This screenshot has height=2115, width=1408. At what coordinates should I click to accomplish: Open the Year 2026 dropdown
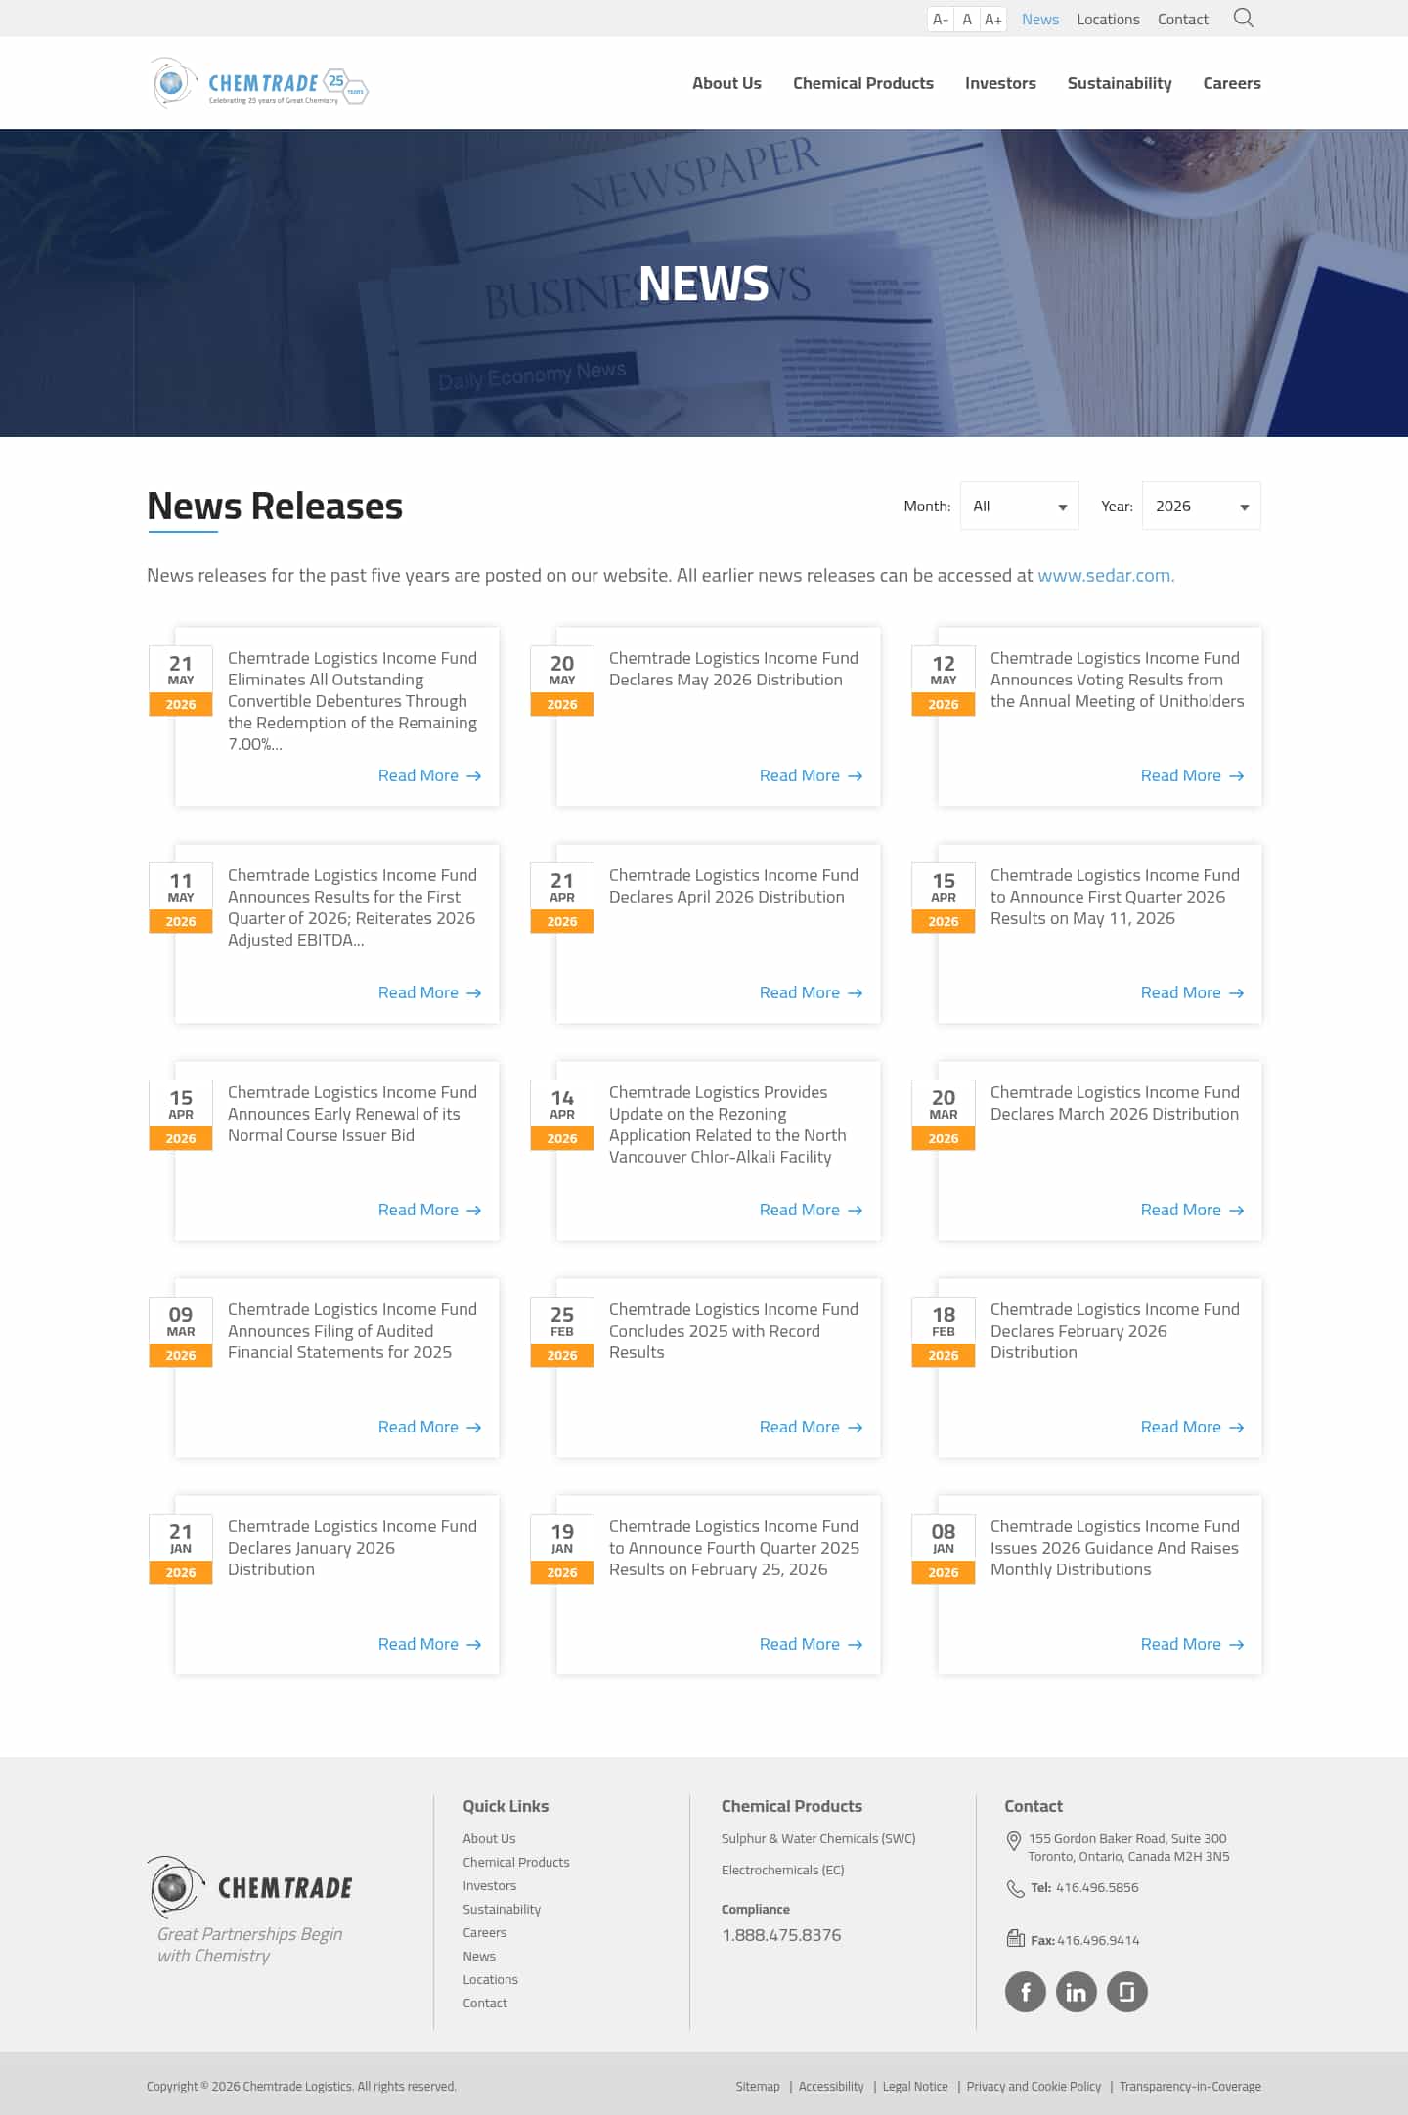coord(1202,506)
